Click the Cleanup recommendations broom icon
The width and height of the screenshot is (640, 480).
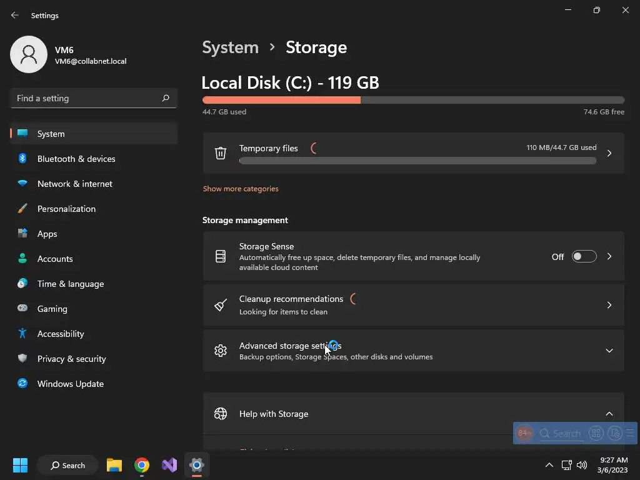[x=221, y=305]
